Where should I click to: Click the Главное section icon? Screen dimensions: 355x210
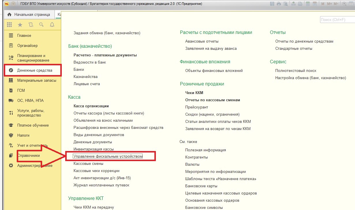[x=11, y=35]
